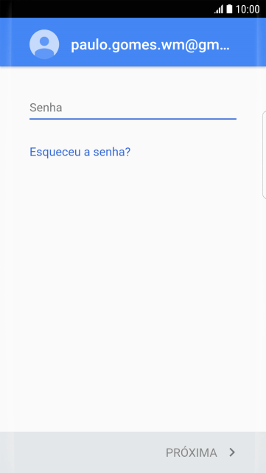The image size is (266, 473).
Task: Click the paulo.gomes.wm@gm… email address
Action: tap(150, 45)
